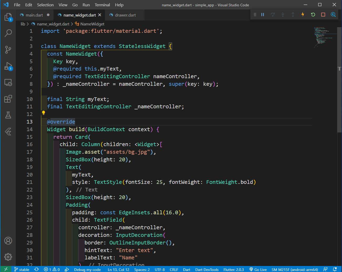The height and width of the screenshot is (272, 342).
Task: Open the Go menu
Action: click(75, 5)
